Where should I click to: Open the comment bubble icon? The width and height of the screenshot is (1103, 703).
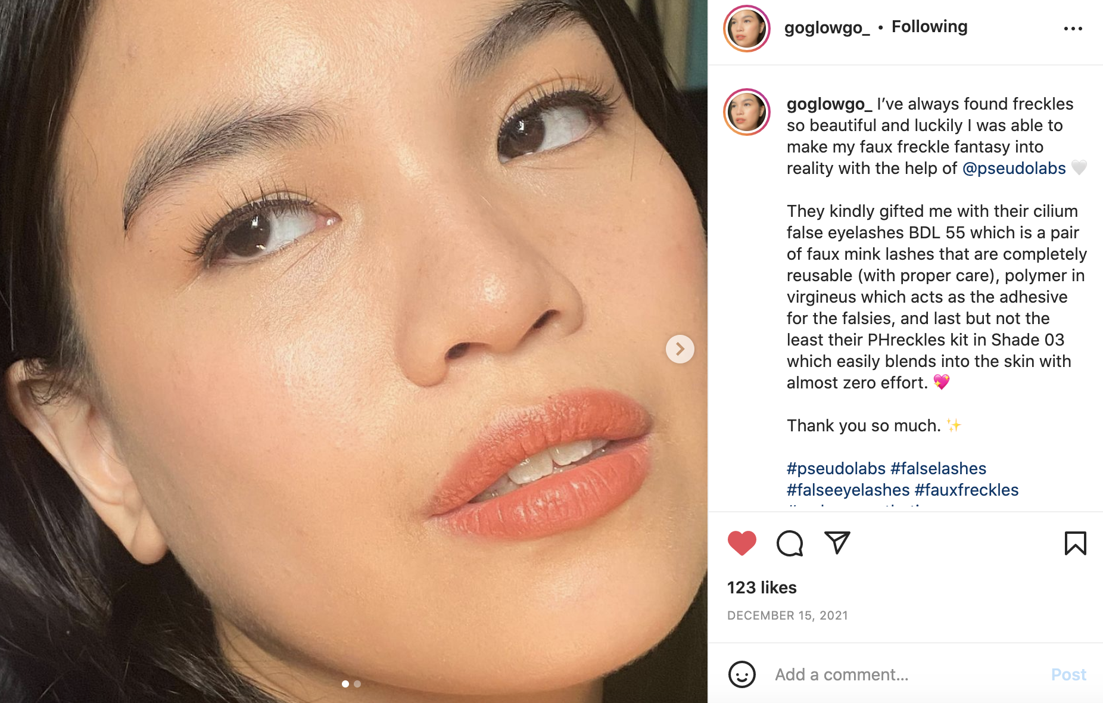coord(790,543)
